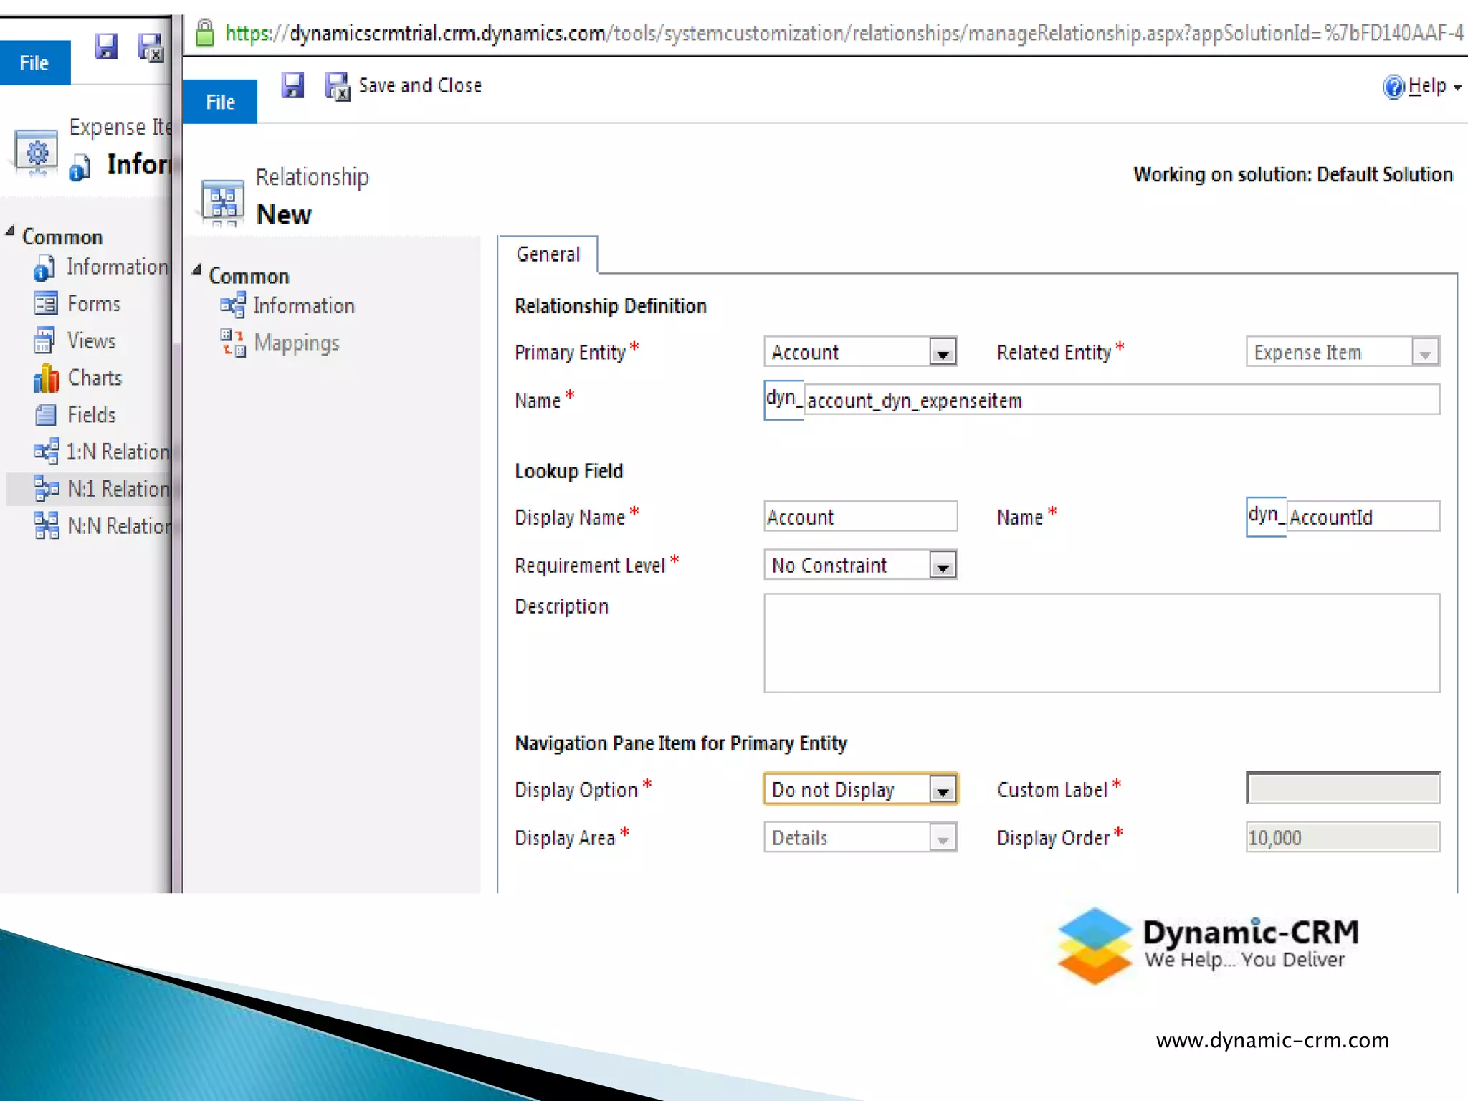Click the Help link
The width and height of the screenshot is (1468, 1101).
1427,86
